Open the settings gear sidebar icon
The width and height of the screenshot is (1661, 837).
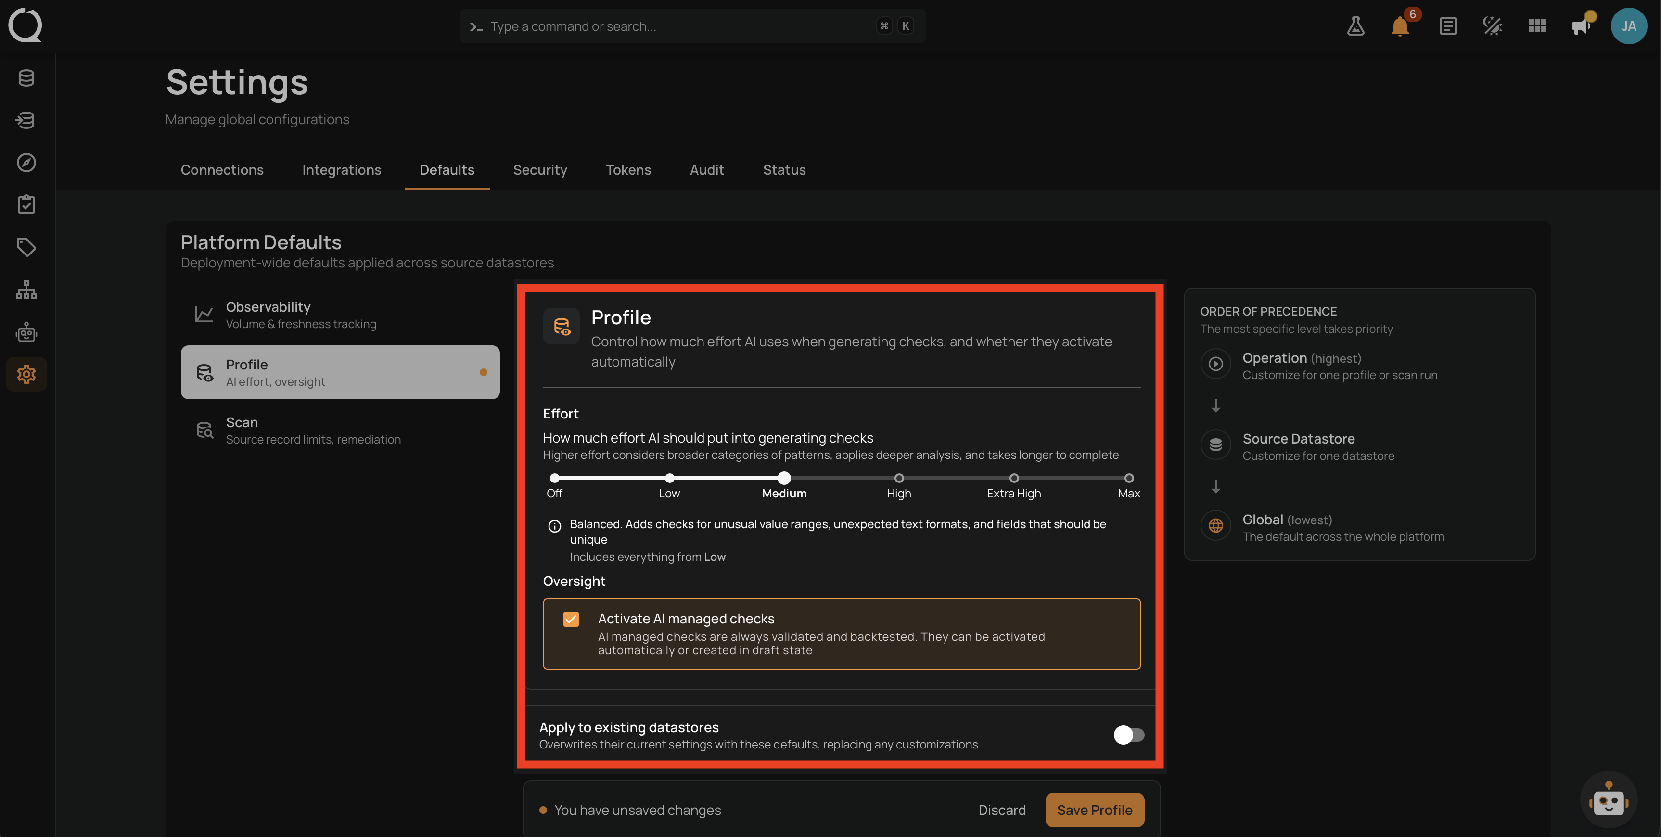(26, 374)
